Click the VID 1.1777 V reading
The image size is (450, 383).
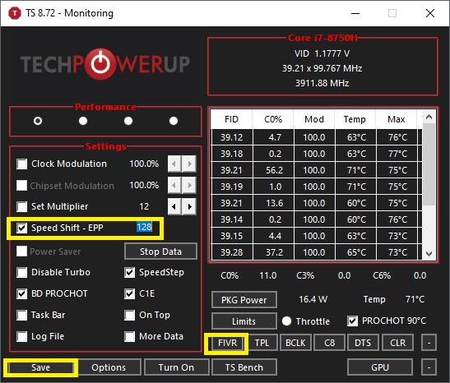pos(322,53)
